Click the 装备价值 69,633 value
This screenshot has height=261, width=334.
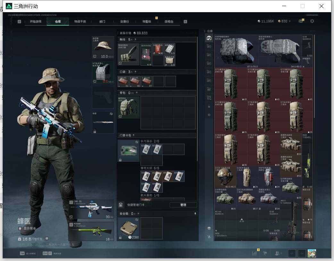pyautogui.click(x=134, y=33)
